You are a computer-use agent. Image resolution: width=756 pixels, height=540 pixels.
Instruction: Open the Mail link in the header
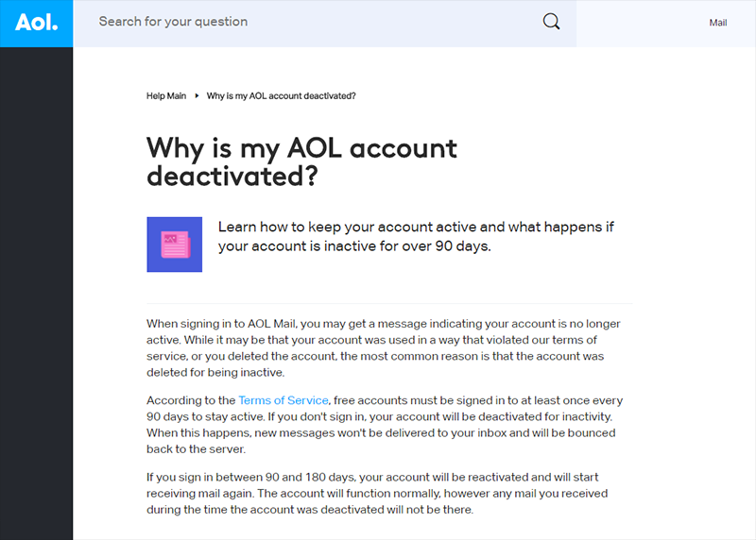[717, 23]
